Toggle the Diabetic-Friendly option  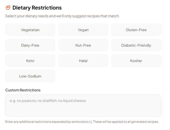point(136,45)
